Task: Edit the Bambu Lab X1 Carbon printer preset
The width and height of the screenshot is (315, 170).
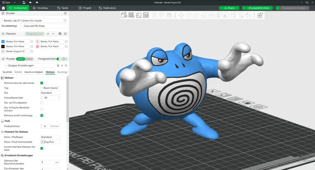Action: 65,20
